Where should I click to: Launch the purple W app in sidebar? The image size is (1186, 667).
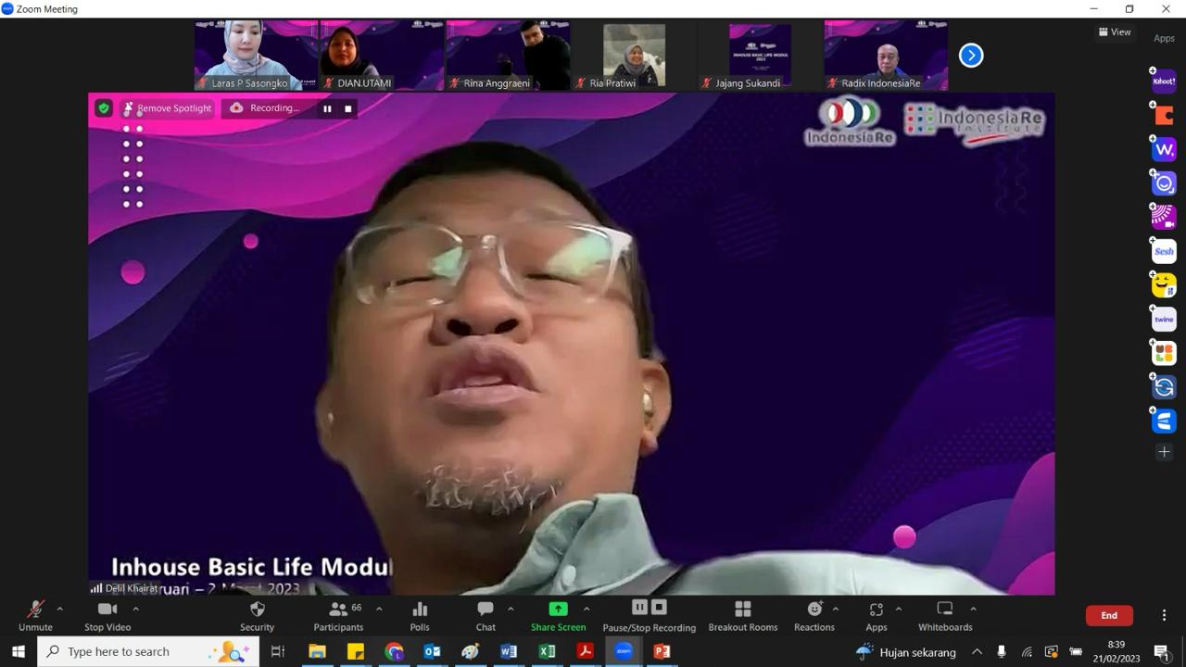click(x=1164, y=149)
